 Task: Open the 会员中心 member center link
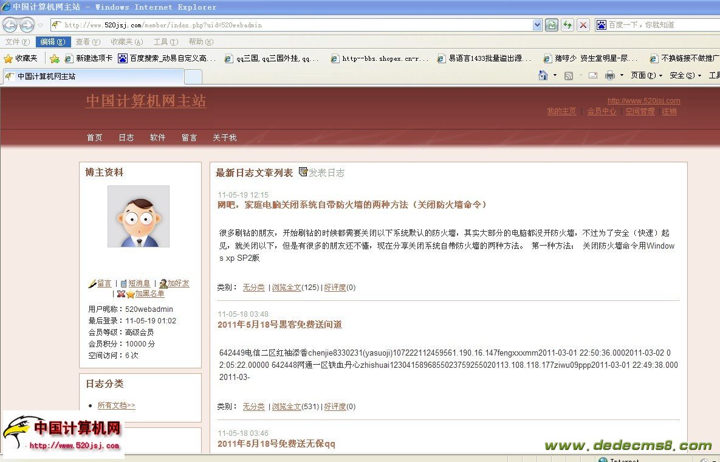click(x=601, y=111)
